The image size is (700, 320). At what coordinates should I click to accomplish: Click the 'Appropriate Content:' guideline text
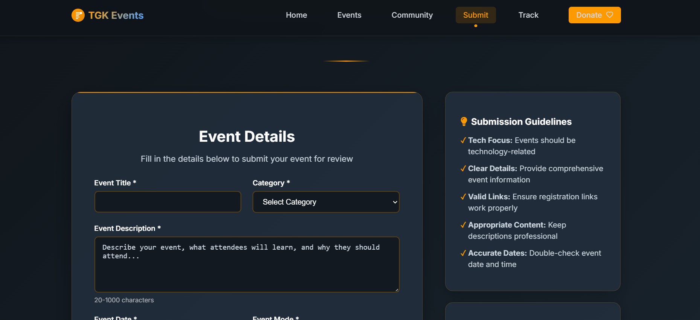[507, 225]
